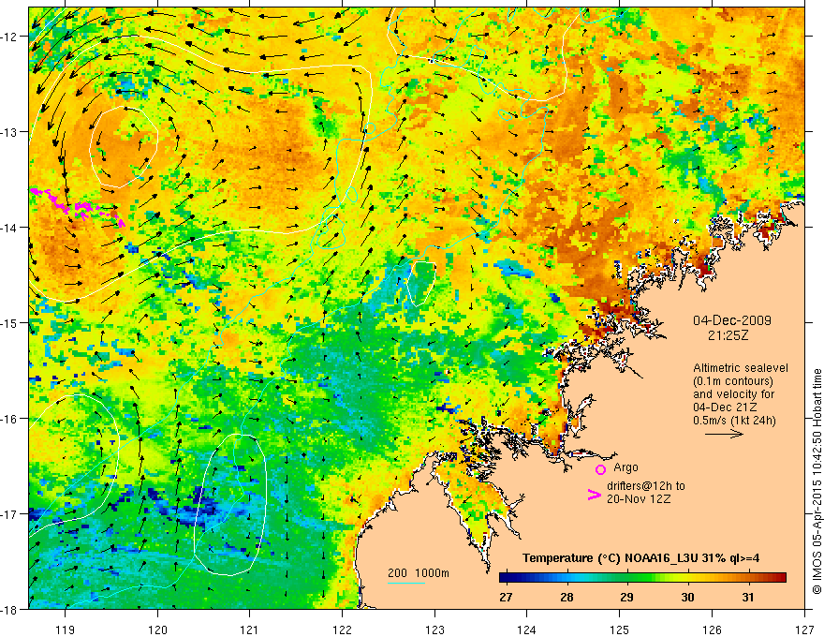Click latitude axis label -15
This screenshot has width=824, height=637.
point(9,322)
